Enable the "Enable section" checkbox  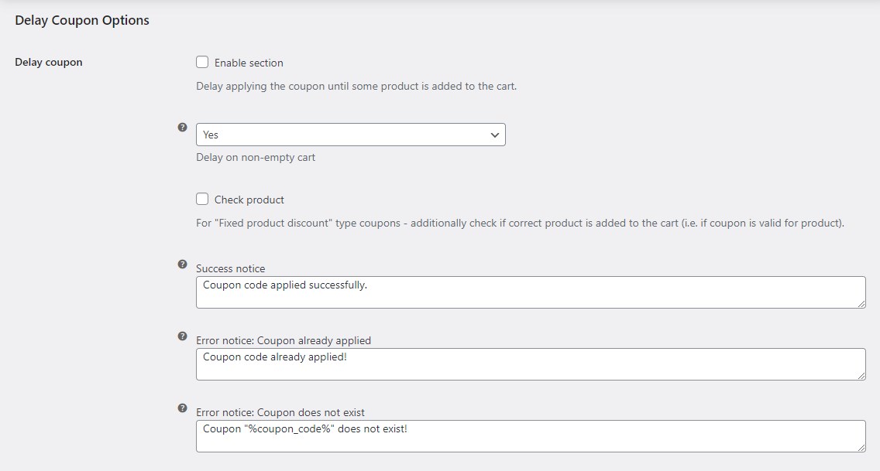202,62
